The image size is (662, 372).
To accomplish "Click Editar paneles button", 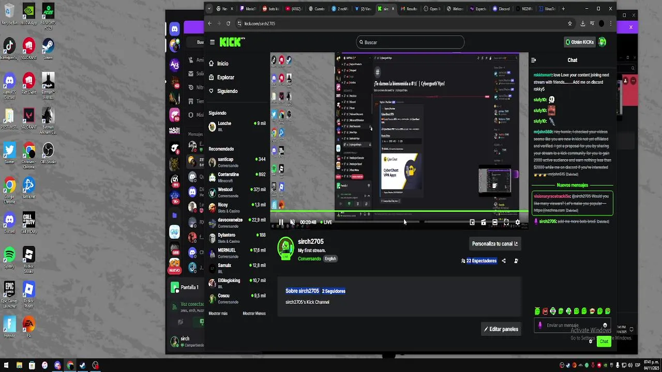I will pyautogui.click(x=501, y=329).
